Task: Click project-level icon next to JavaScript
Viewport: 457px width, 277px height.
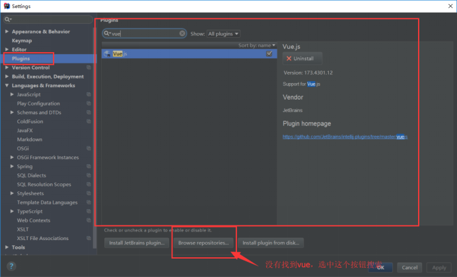Action: coord(89,94)
